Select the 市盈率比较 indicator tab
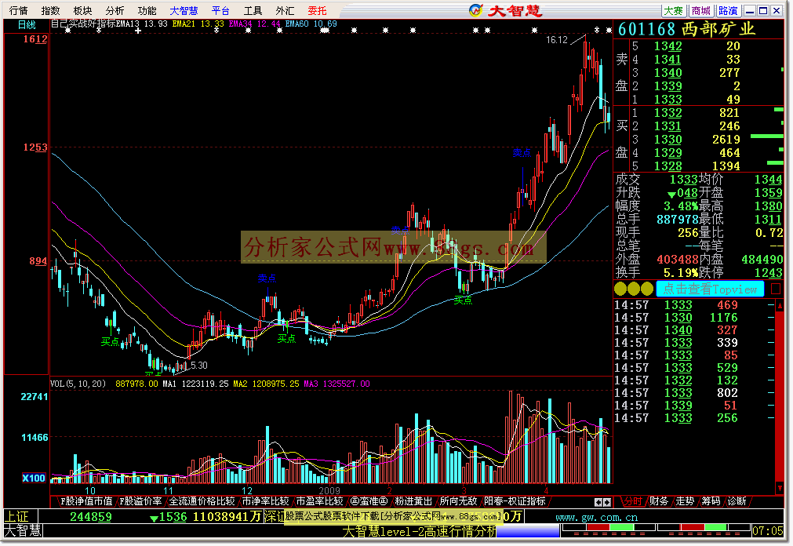The width and height of the screenshot is (793, 546). point(319,501)
